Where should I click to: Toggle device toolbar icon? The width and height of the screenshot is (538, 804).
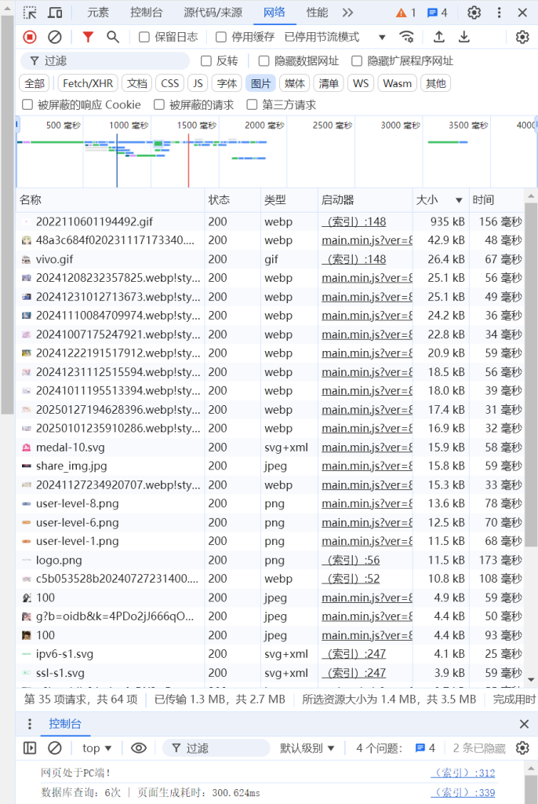pyautogui.click(x=55, y=13)
